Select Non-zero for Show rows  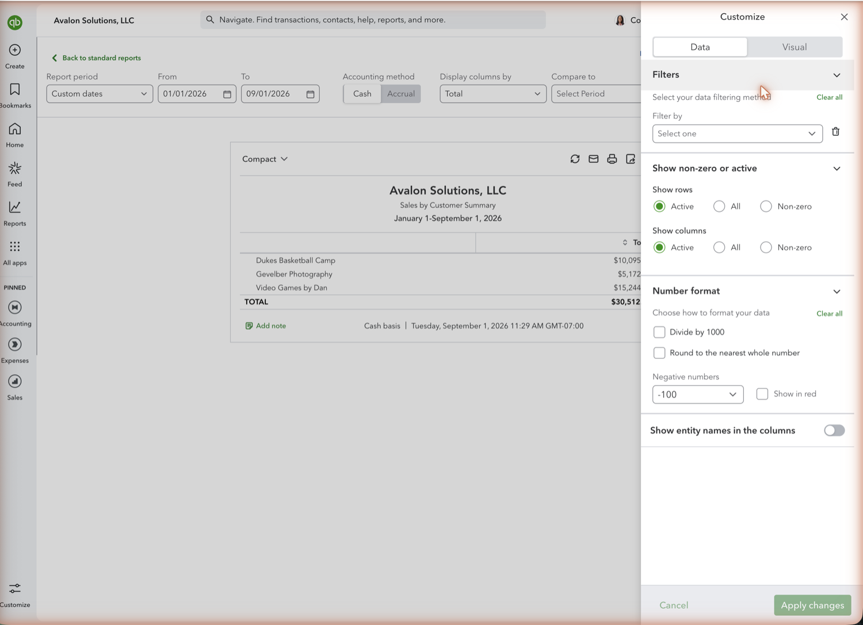pyautogui.click(x=766, y=206)
